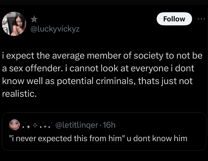Click the Follow button

174,19
